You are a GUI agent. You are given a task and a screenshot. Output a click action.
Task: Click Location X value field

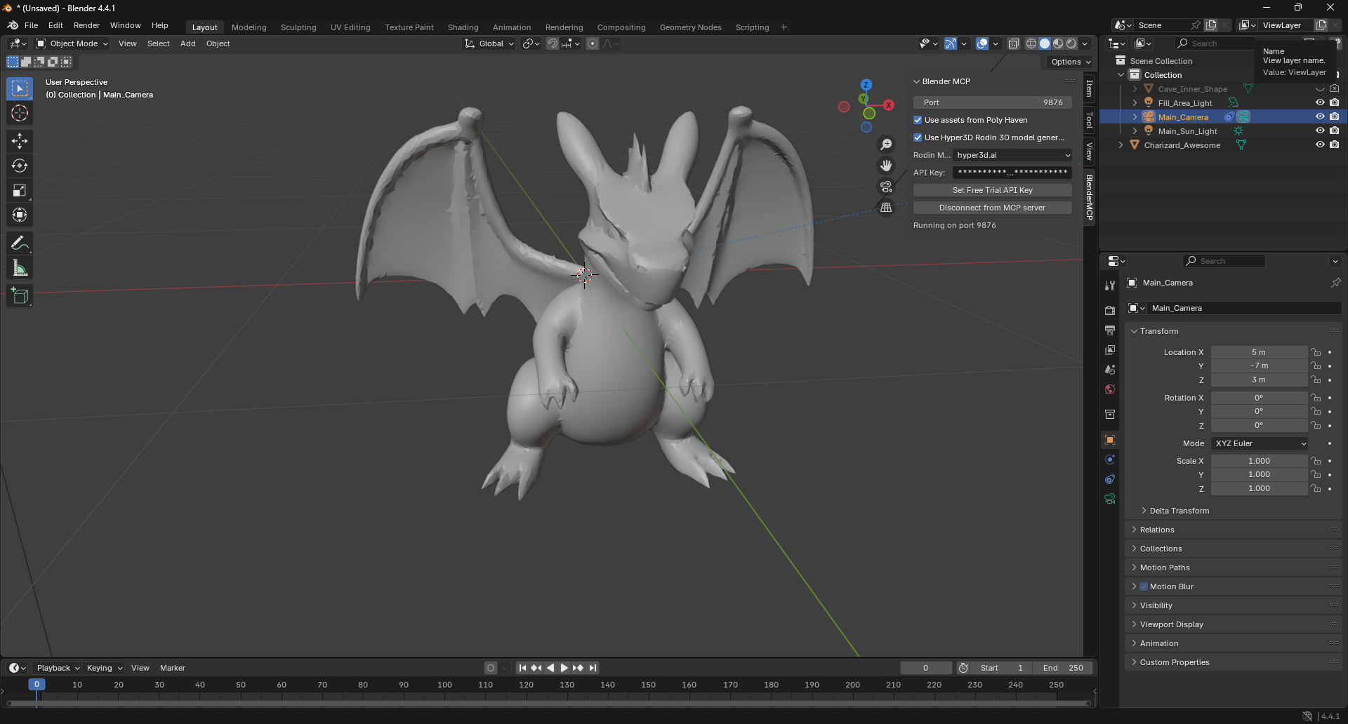click(1259, 352)
